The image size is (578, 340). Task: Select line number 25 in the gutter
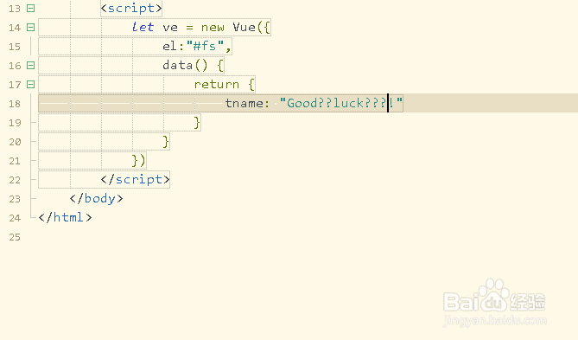(x=15, y=237)
